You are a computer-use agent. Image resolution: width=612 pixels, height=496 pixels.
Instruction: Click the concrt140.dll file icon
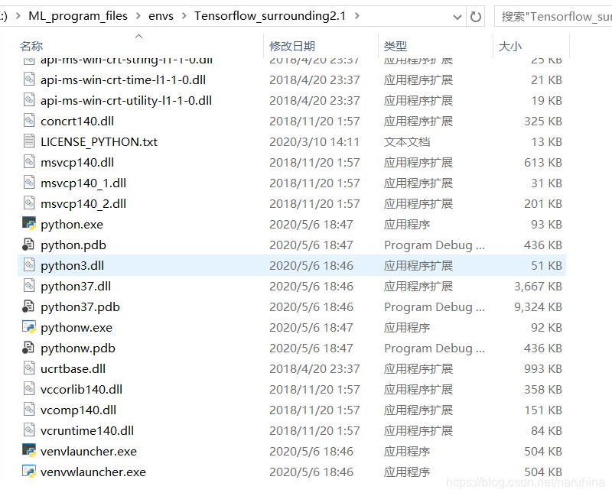[29, 121]
